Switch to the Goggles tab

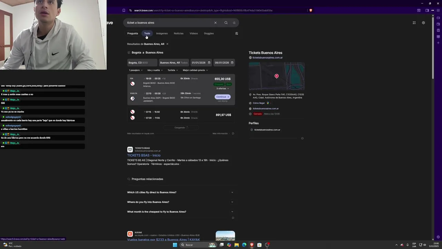(x=209, y=34)
